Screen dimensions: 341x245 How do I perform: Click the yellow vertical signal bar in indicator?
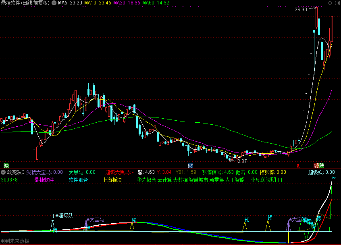coord(288,237)
